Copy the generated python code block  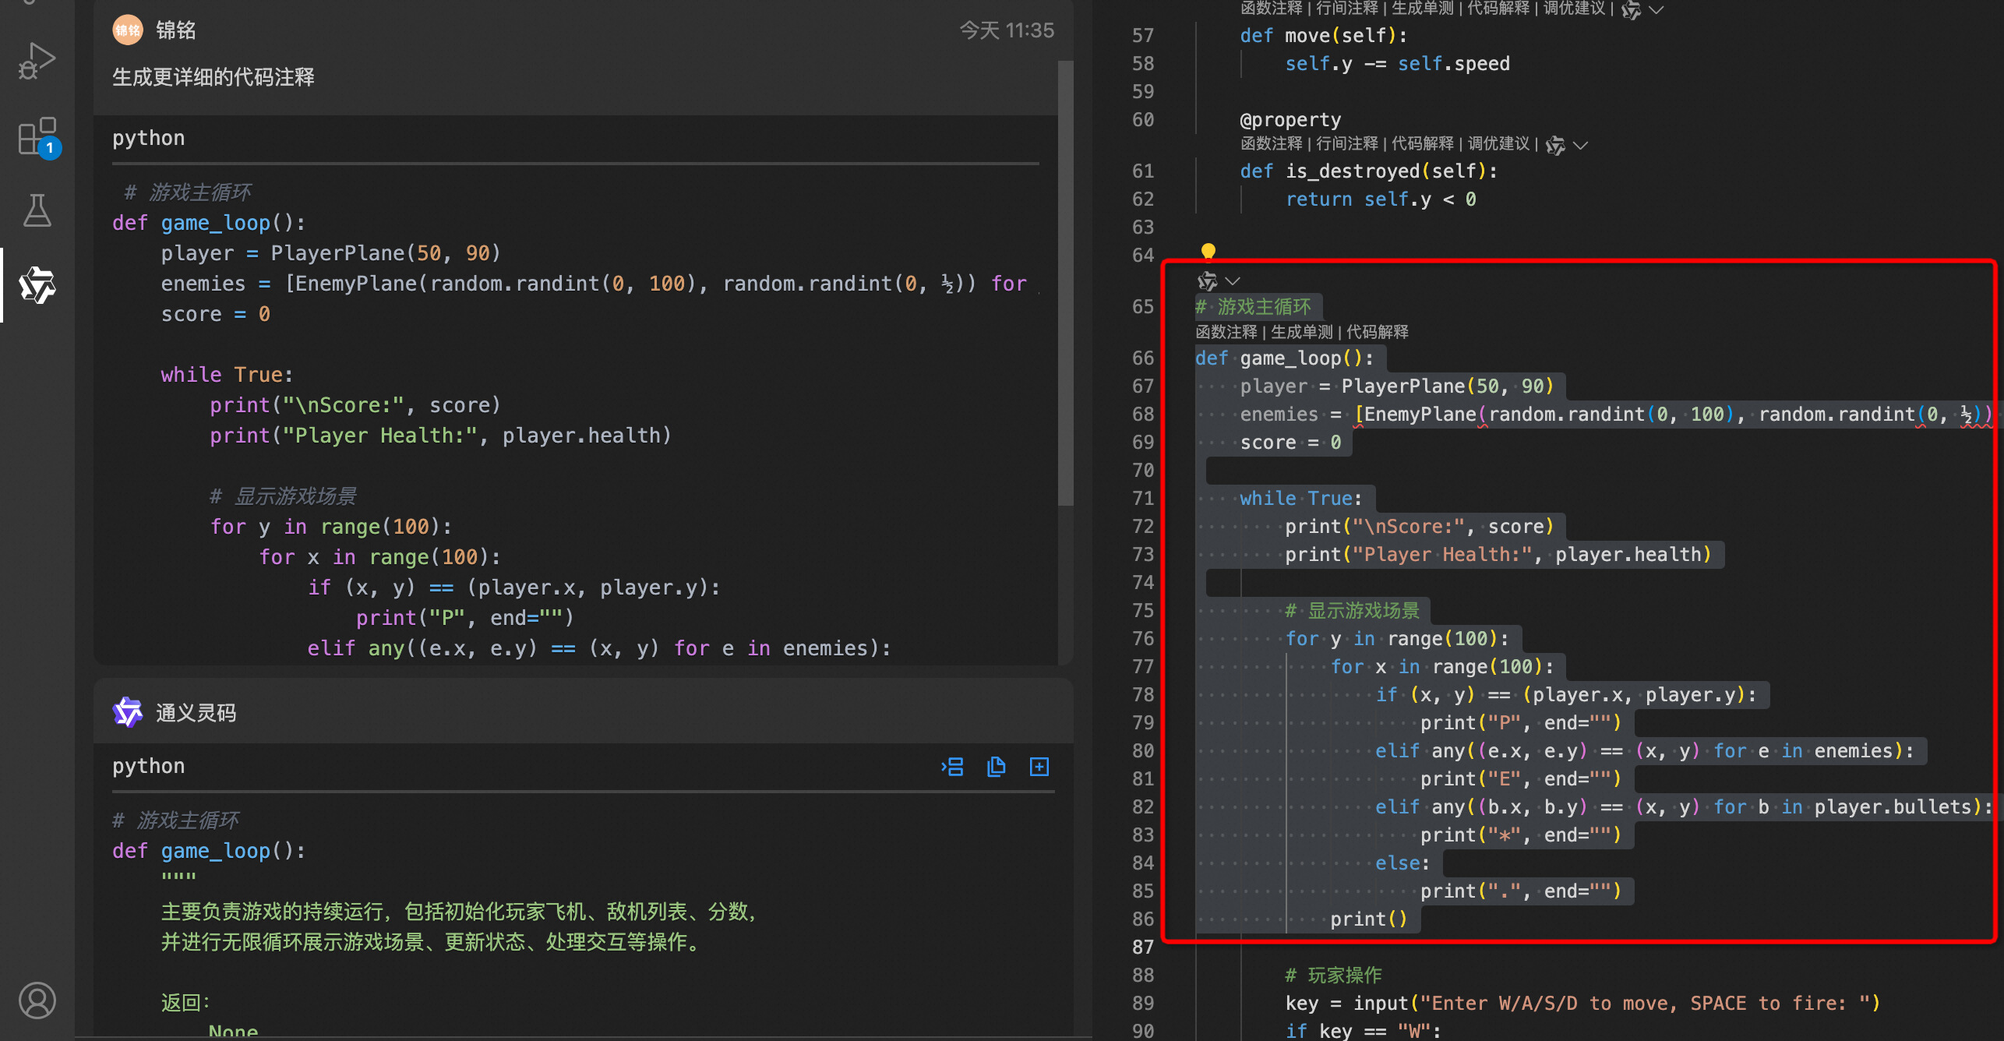point(996,767)
